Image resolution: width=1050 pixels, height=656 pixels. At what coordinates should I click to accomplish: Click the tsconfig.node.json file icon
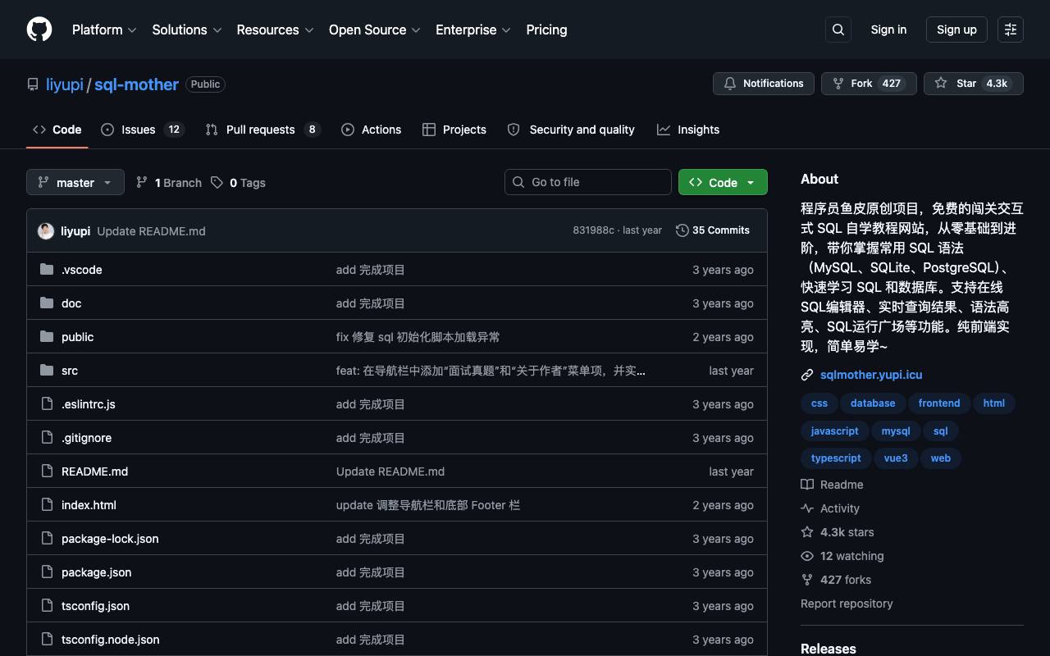(x=47, y=640)
